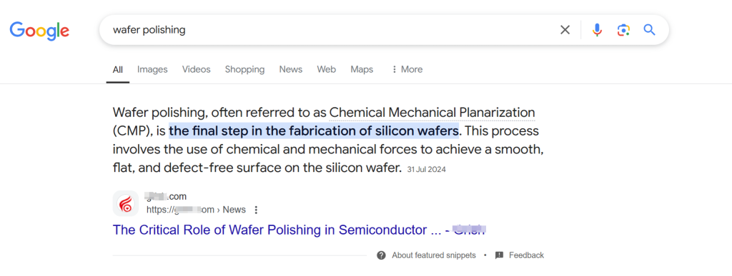Open the Shopping tab
This screenshot has height=276, width=732.
pos(244,69)
